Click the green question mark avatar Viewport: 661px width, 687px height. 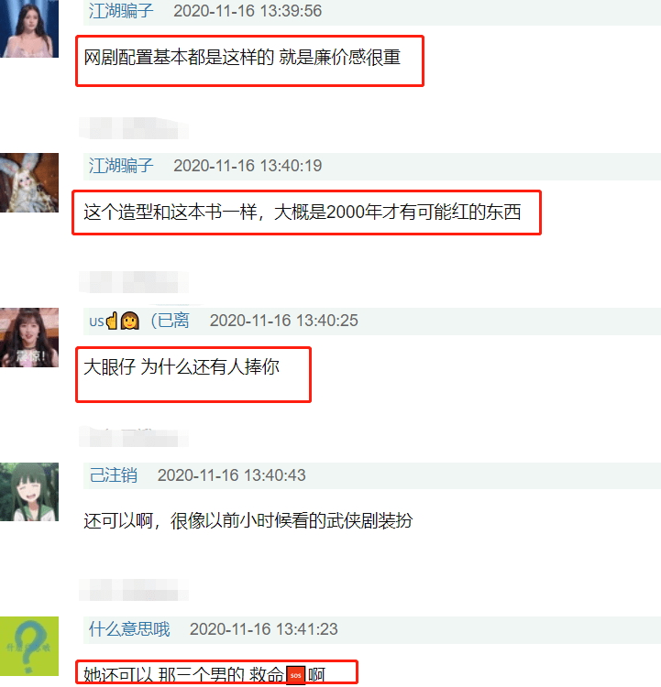29,647
